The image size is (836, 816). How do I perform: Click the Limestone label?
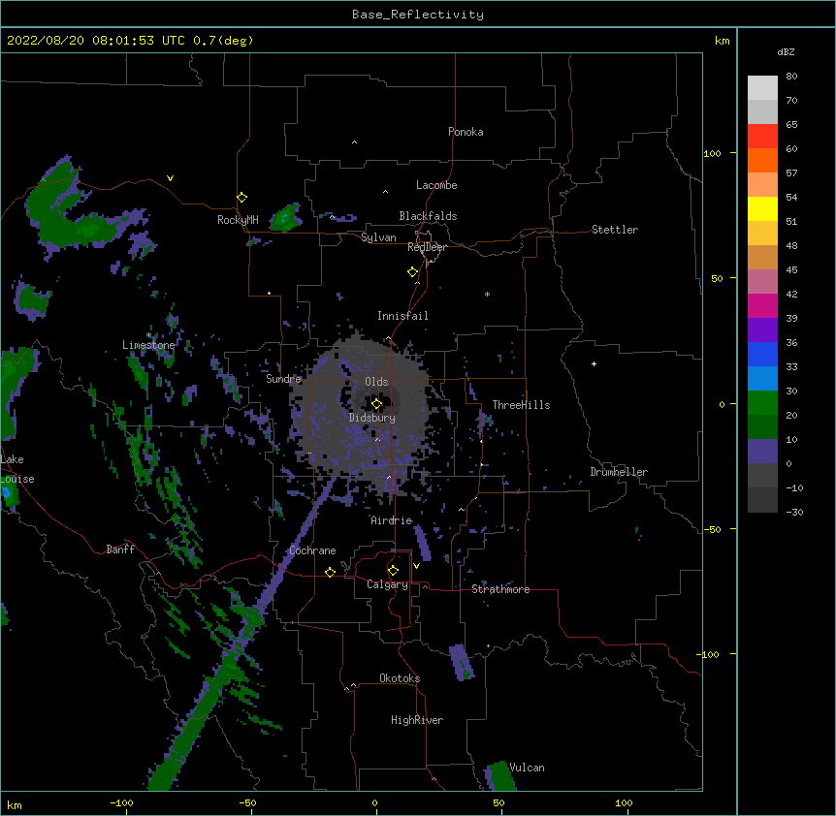pos(148,345)
